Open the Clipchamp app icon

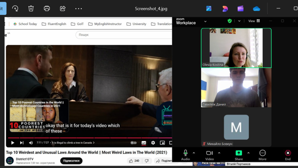[240, 9]
